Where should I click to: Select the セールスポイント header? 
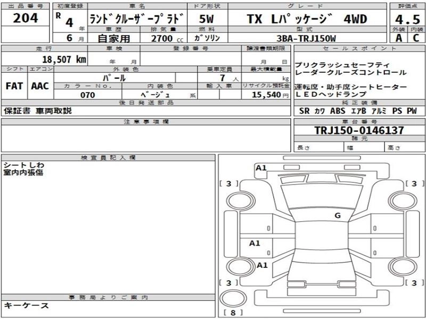point(360,48)
